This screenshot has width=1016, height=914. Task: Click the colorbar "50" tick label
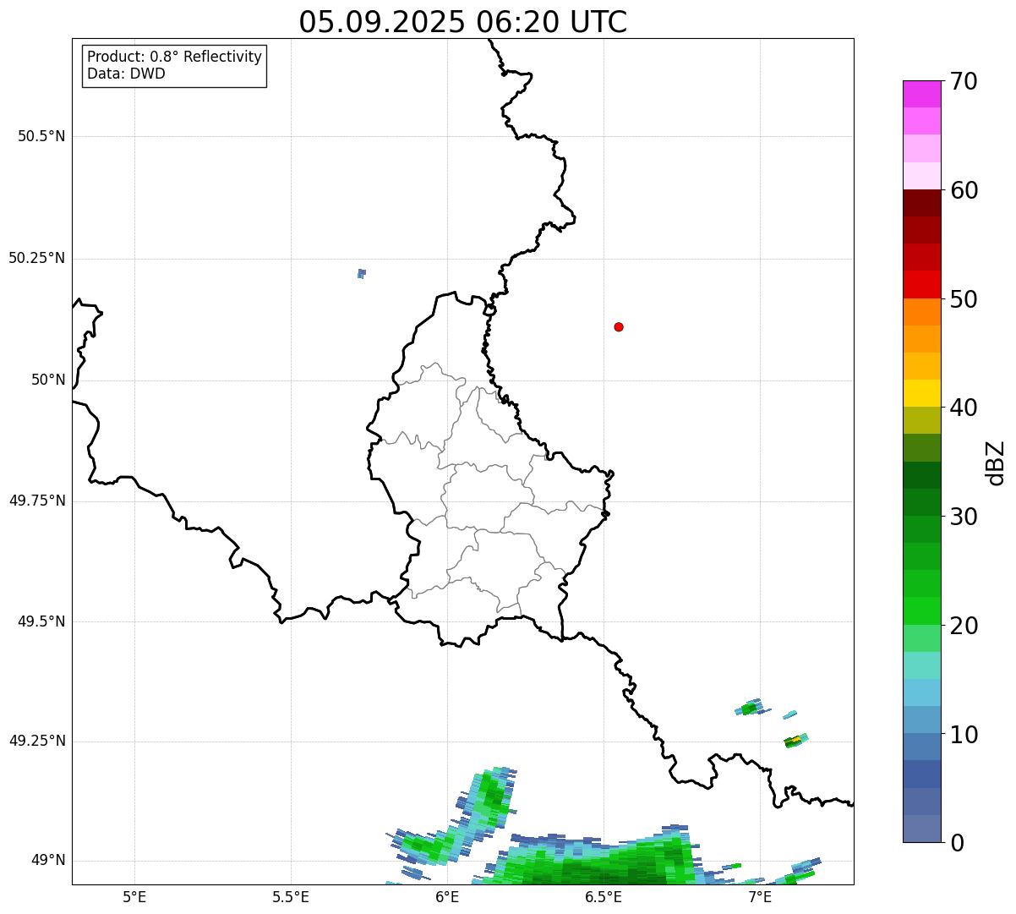964,299
